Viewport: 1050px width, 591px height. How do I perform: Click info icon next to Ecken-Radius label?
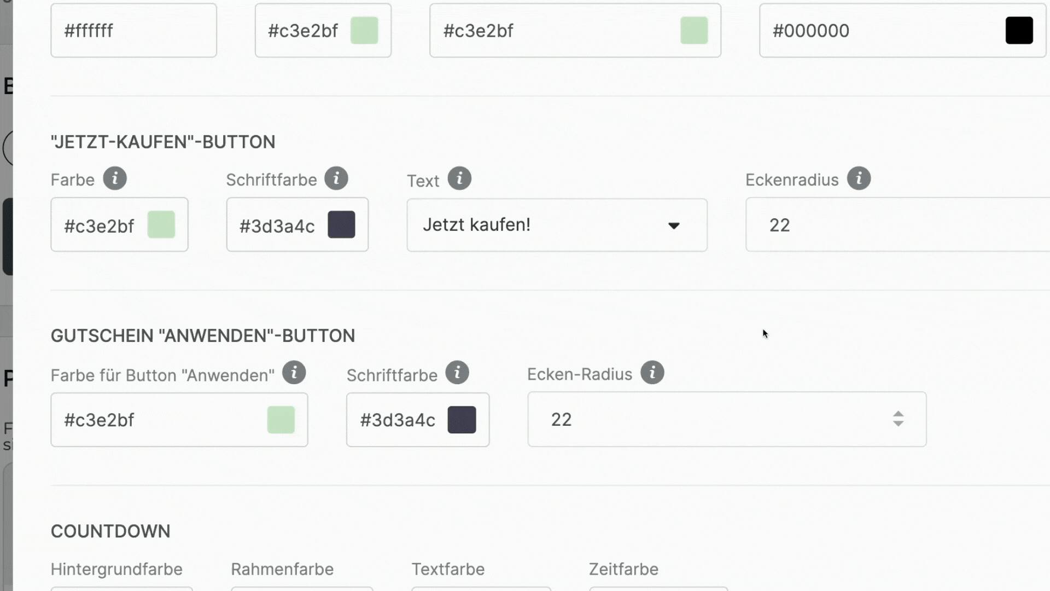point(652,373)
